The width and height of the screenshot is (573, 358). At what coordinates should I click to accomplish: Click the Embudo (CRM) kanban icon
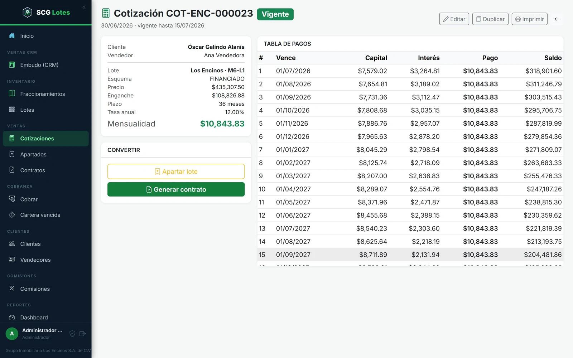pos(12,65)
